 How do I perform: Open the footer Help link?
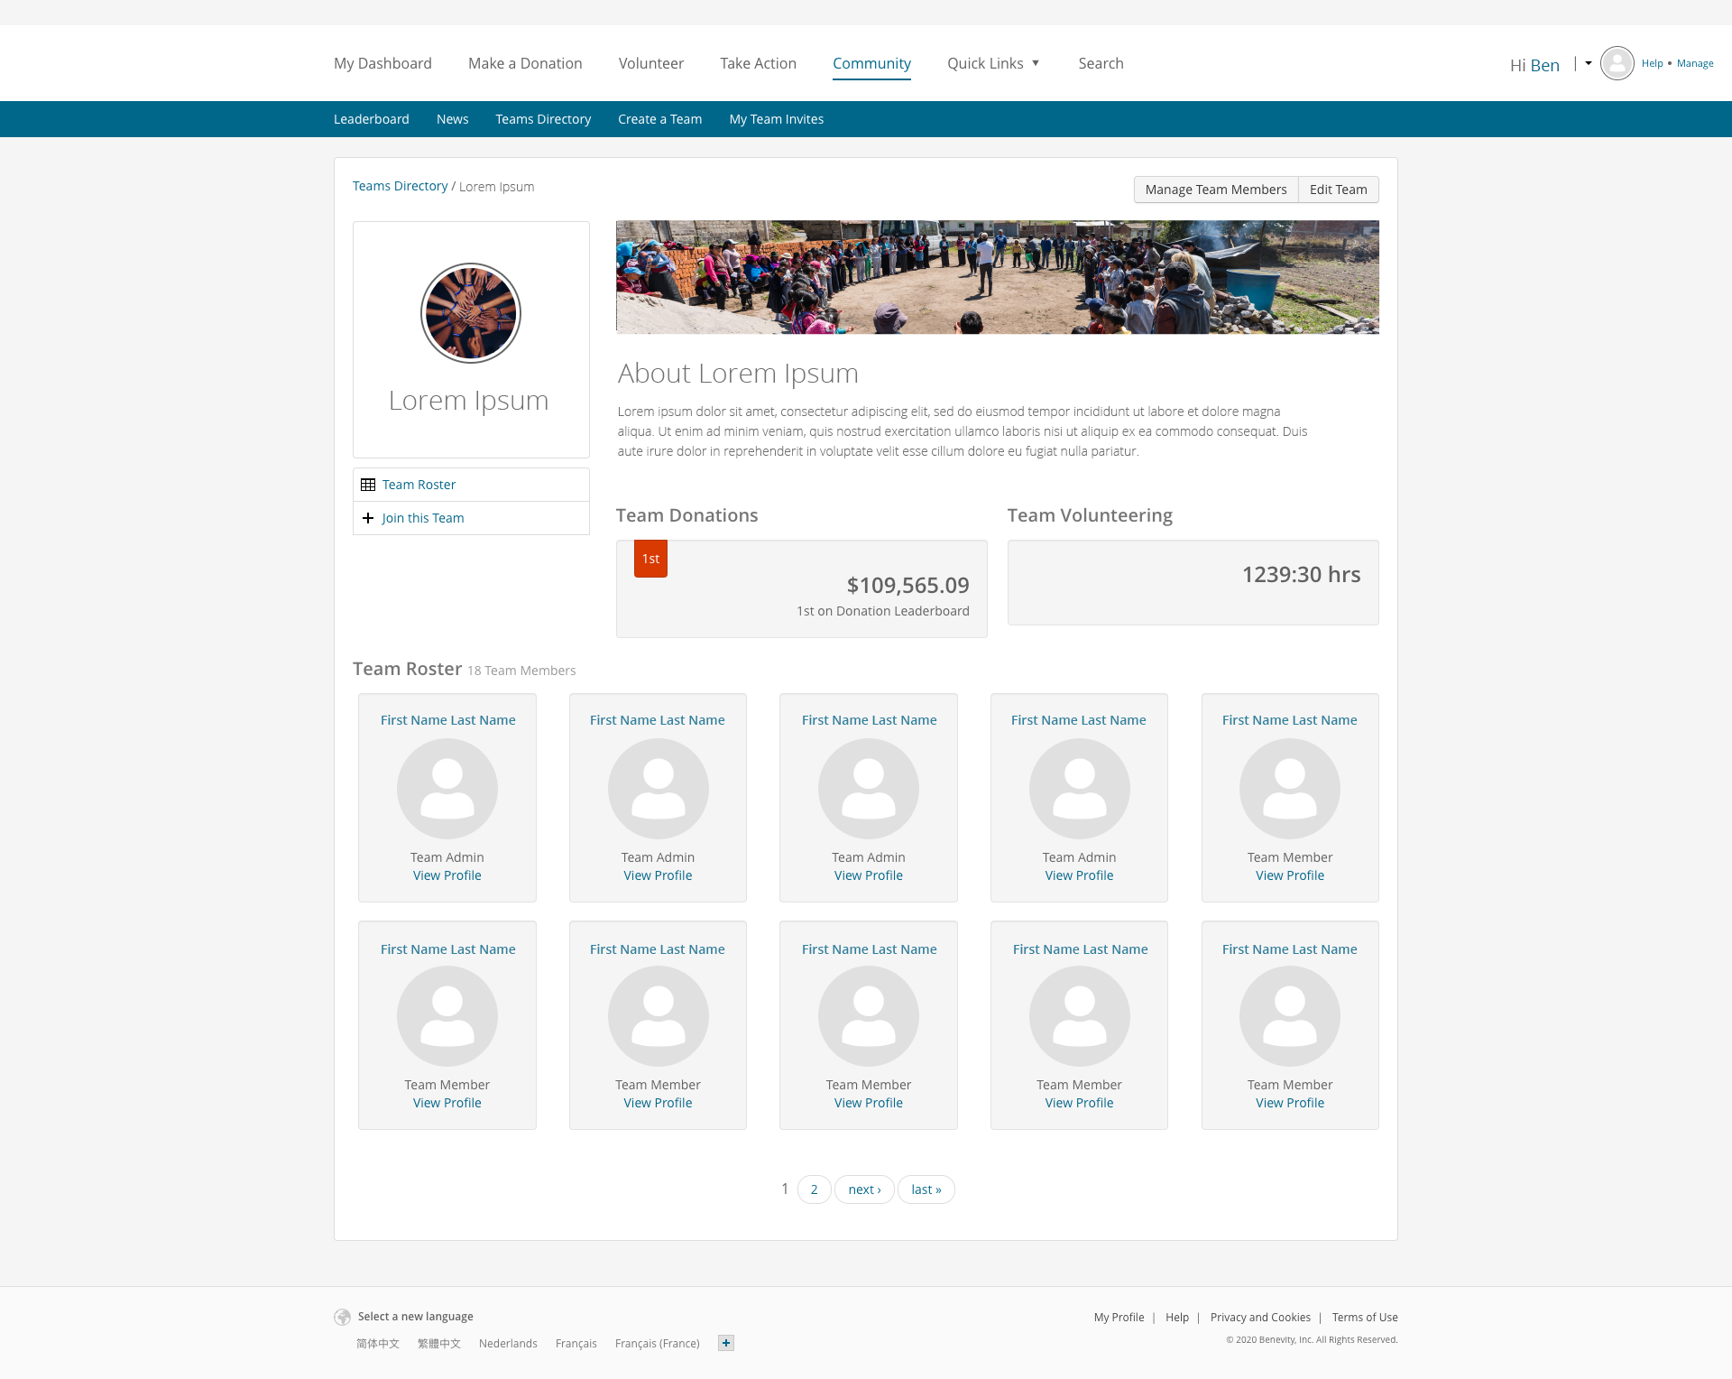point(1177,1318)
